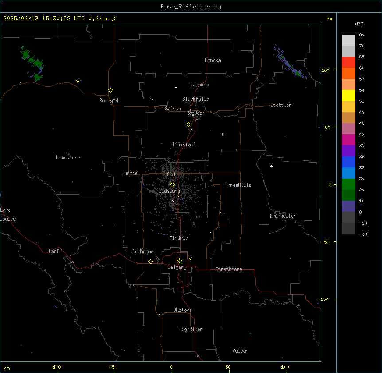Select the Banff label

(x=55, y=251)
